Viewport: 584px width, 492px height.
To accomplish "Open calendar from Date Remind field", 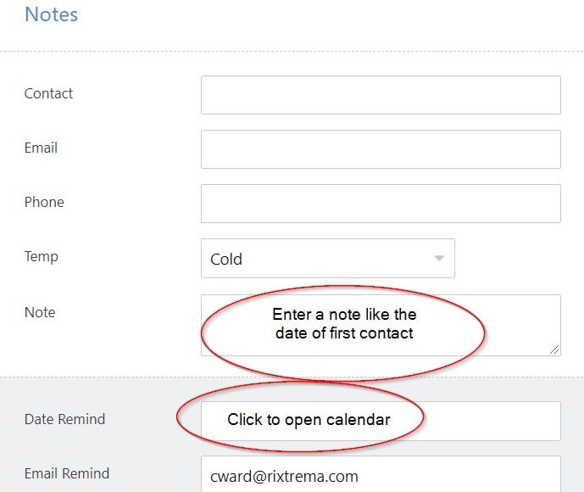I will pos(492,421).
